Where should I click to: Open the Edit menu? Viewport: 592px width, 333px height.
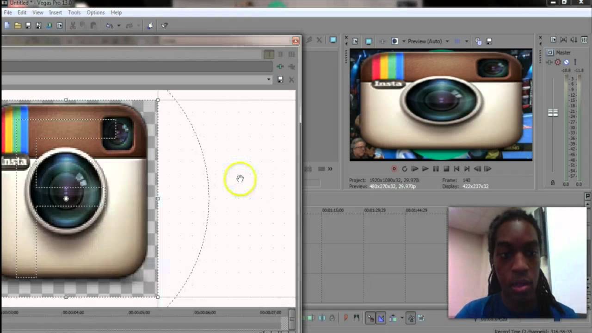pos(22,12)
